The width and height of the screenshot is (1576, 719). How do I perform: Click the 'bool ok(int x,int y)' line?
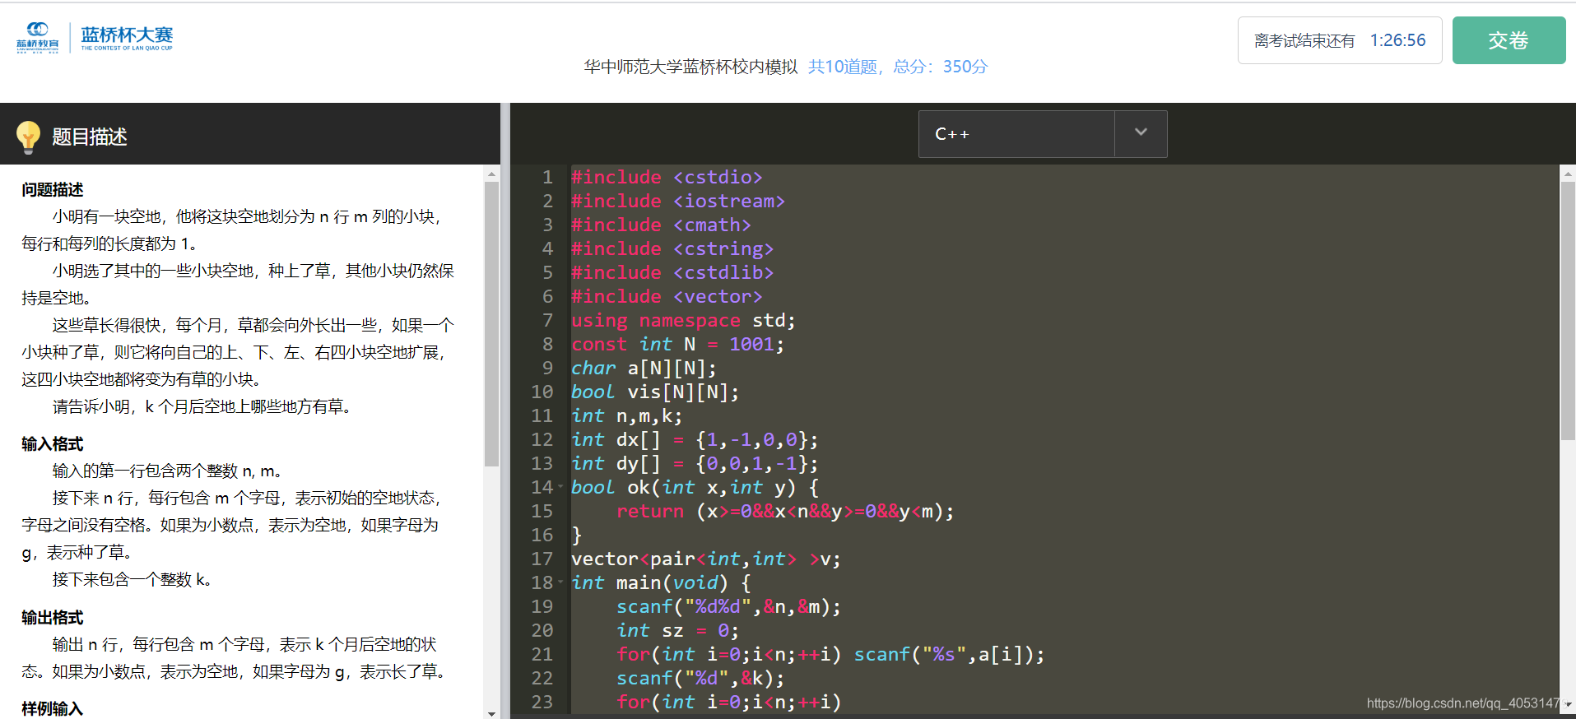pyautogui.click(x=695, y=487)
